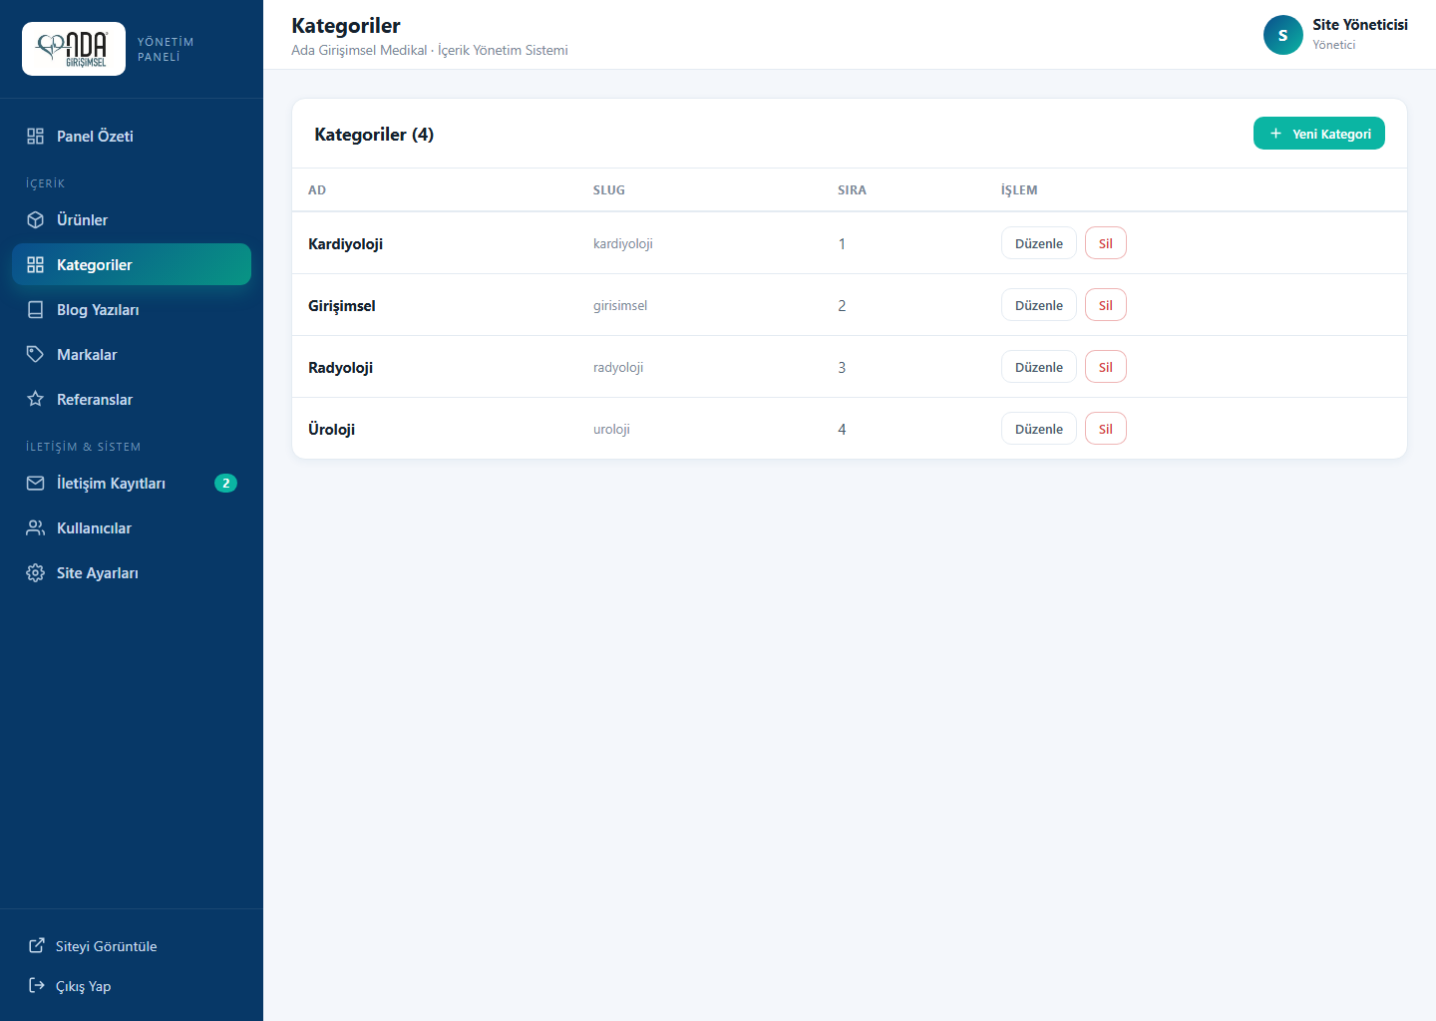Click the slug text girisimsel
1436x1021 pixels.
(620, 306)
